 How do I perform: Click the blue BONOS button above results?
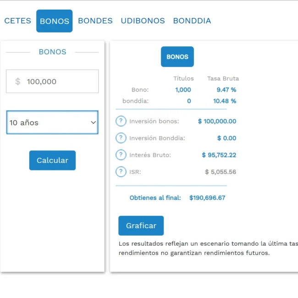click(177, 57)
